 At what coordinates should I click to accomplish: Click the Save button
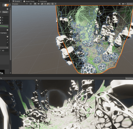[x=5, y=12]
